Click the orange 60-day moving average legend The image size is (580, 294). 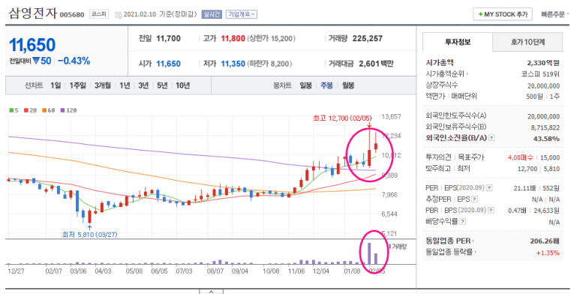click(48, 110)
